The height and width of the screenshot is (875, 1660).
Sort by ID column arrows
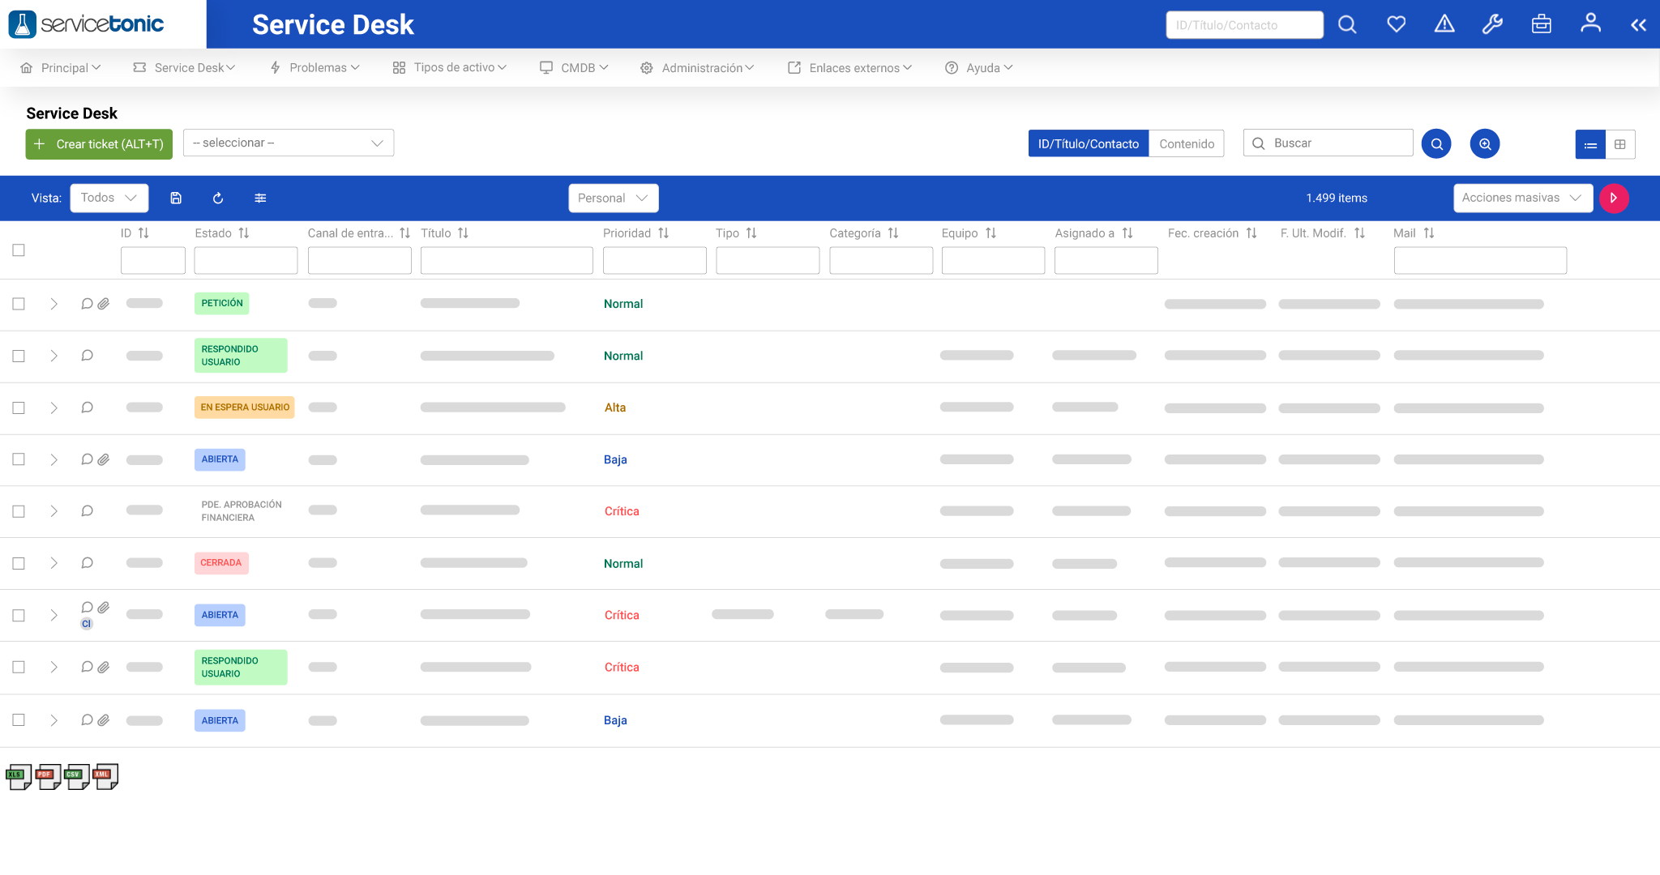[x=143, y=233]
